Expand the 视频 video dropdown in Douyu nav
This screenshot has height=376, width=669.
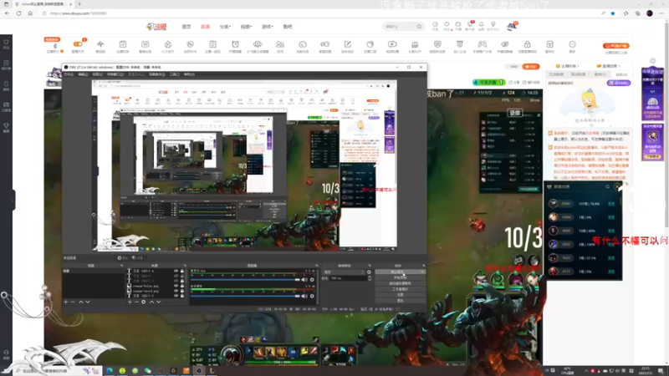point(246,27)
